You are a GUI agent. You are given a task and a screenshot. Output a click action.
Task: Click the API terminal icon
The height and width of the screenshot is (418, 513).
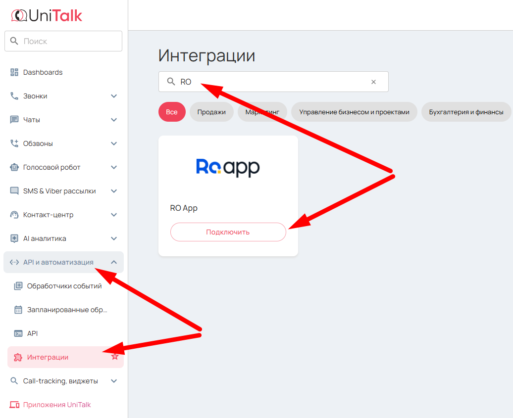tap(18, 333)
